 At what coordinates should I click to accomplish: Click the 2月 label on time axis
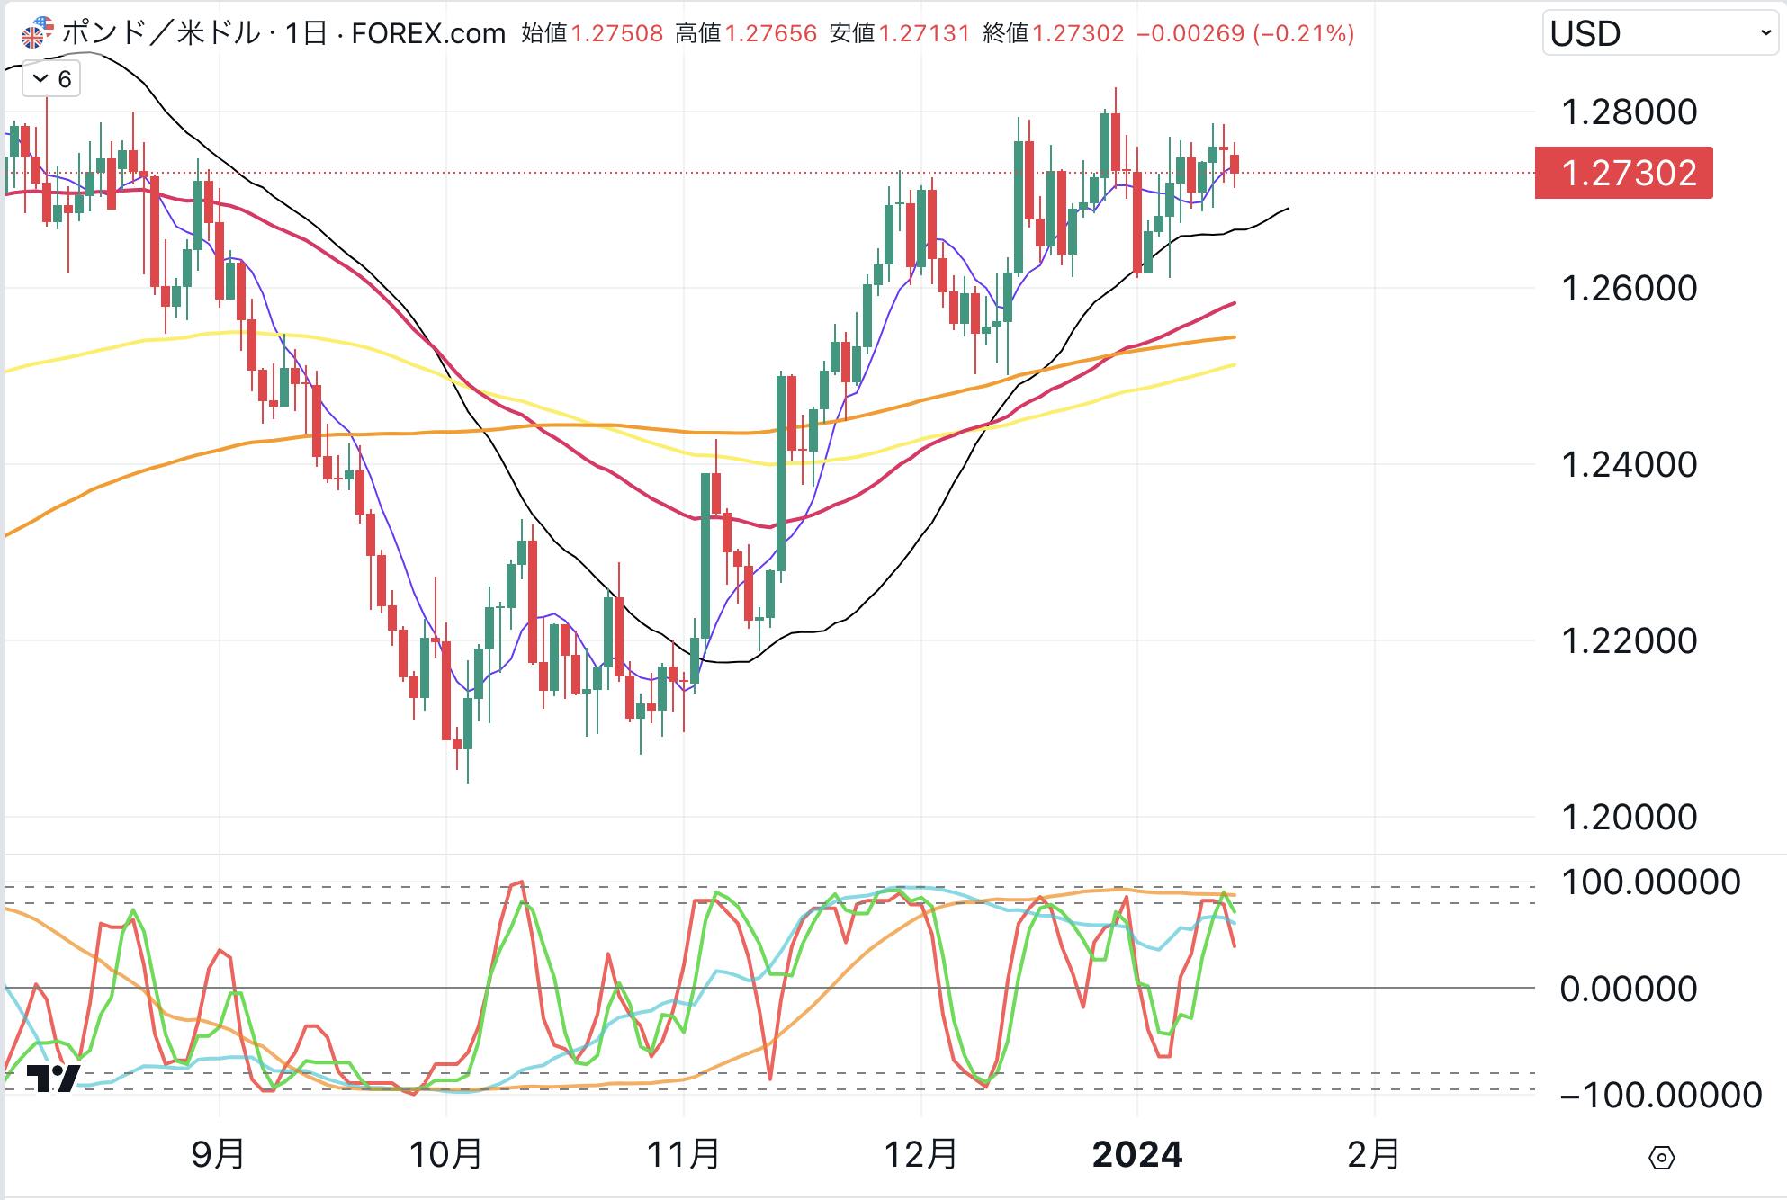(x=1374, y=1154)
